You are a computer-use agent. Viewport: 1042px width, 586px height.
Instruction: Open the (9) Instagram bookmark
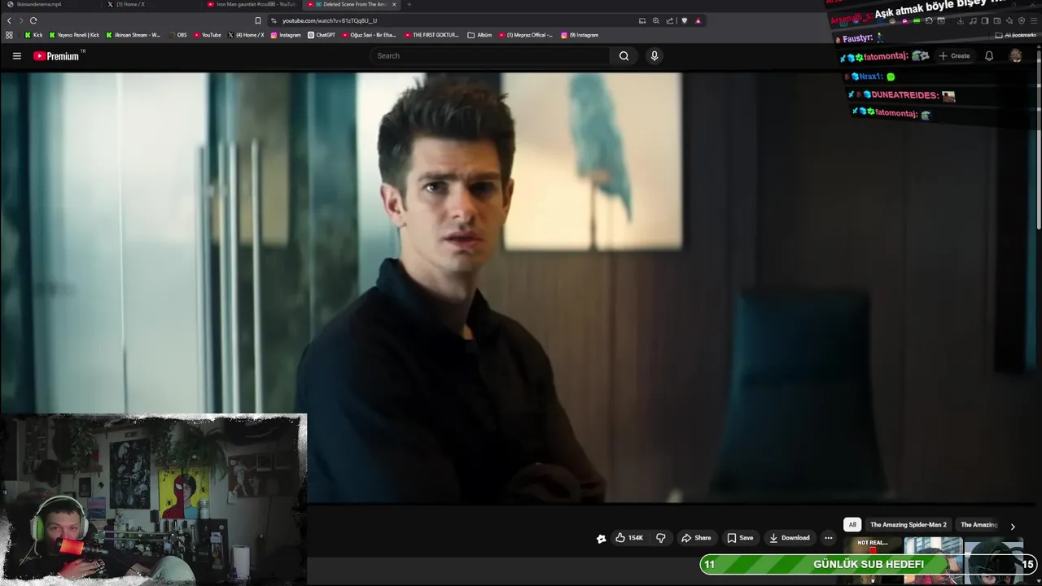(x=580, y=35)
